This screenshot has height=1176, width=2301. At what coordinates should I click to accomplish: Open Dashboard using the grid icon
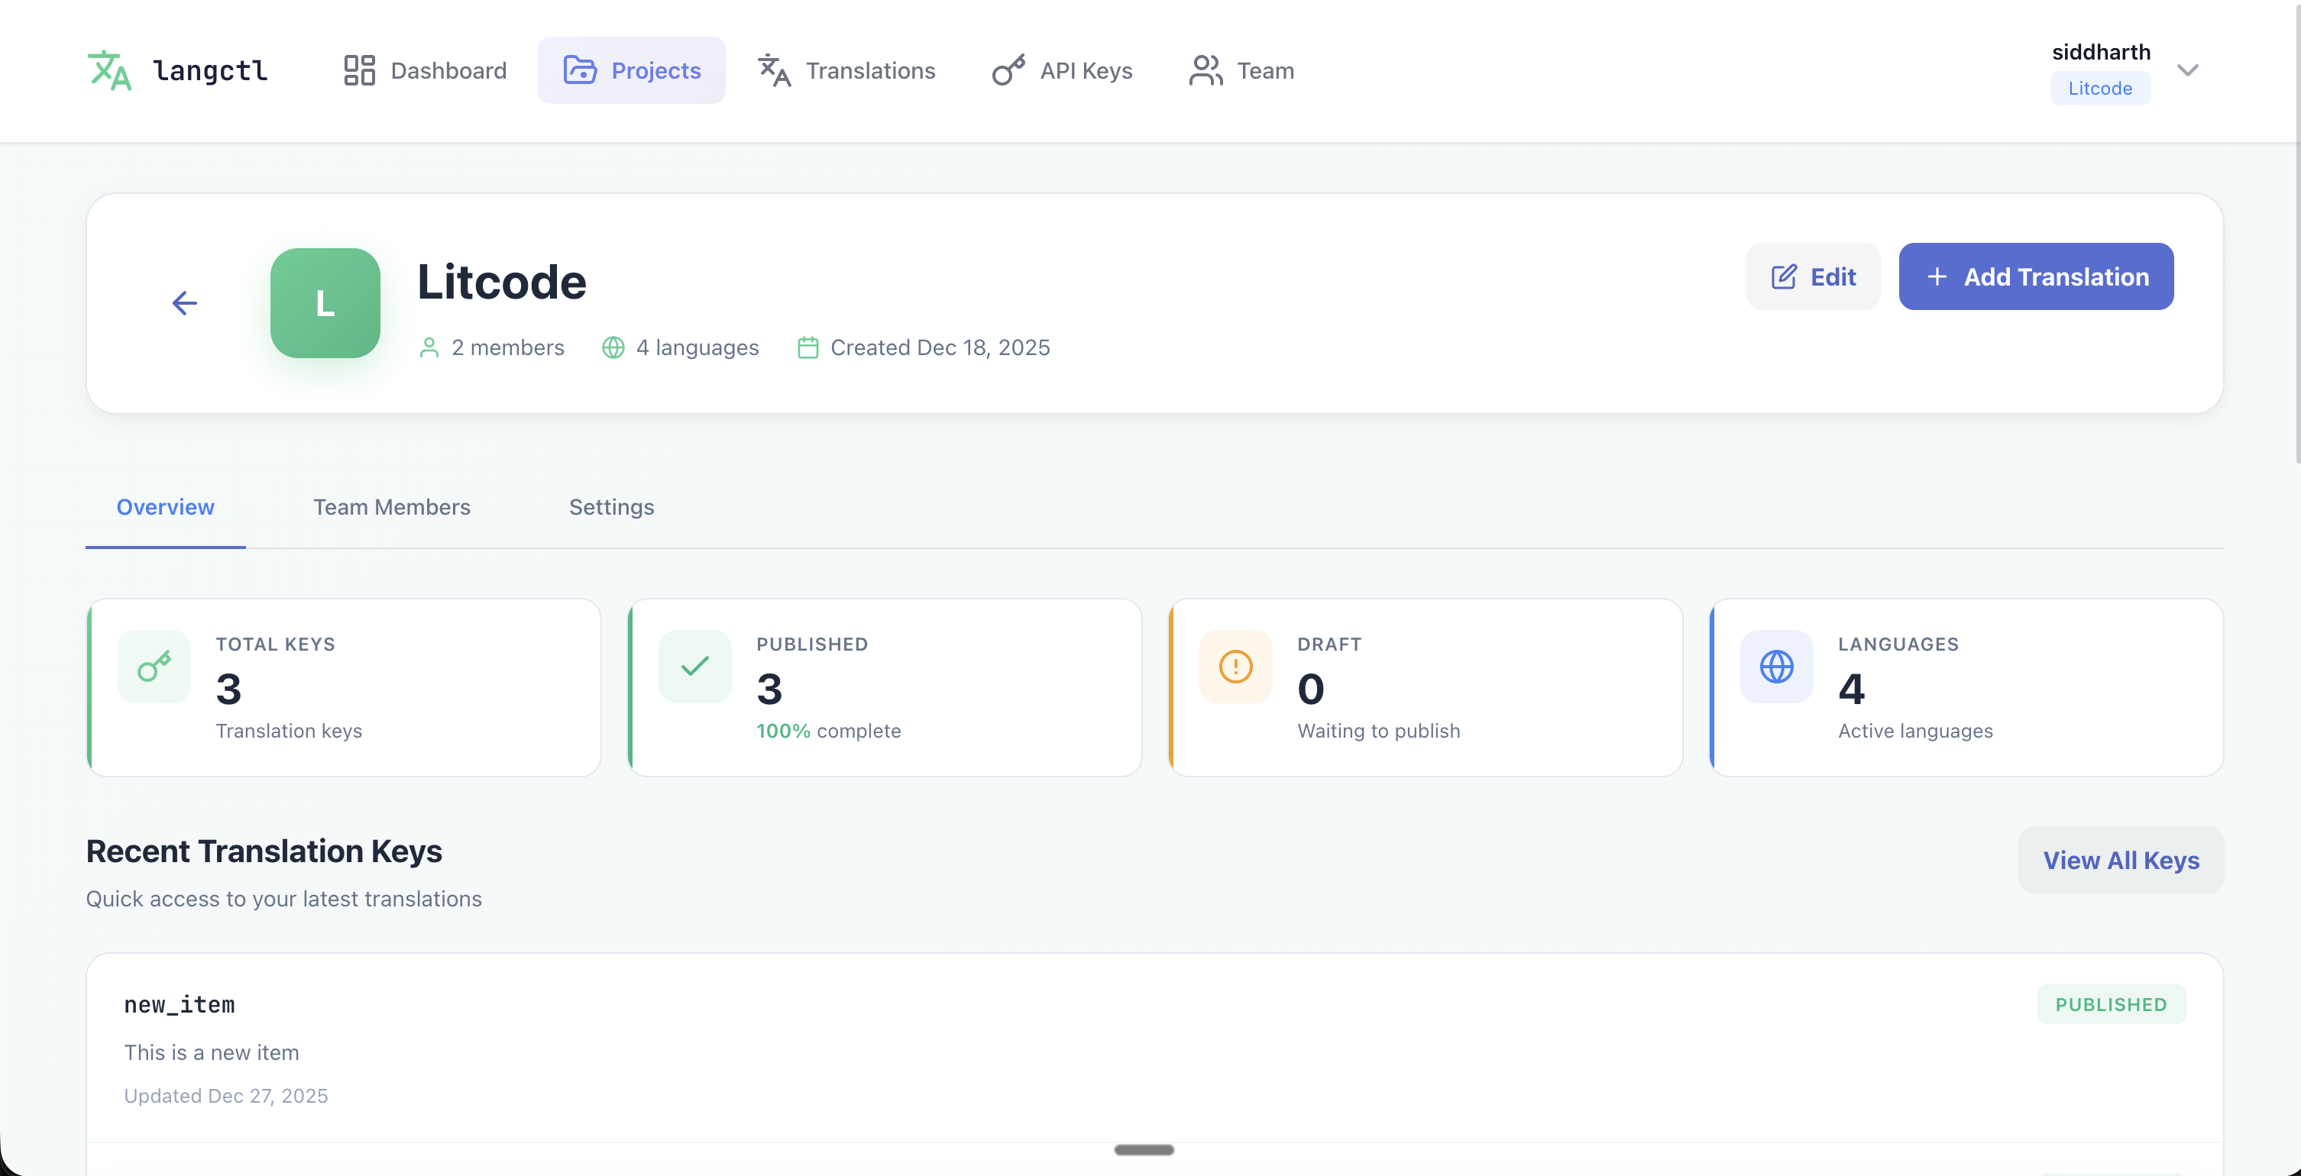tap(360, 69)
